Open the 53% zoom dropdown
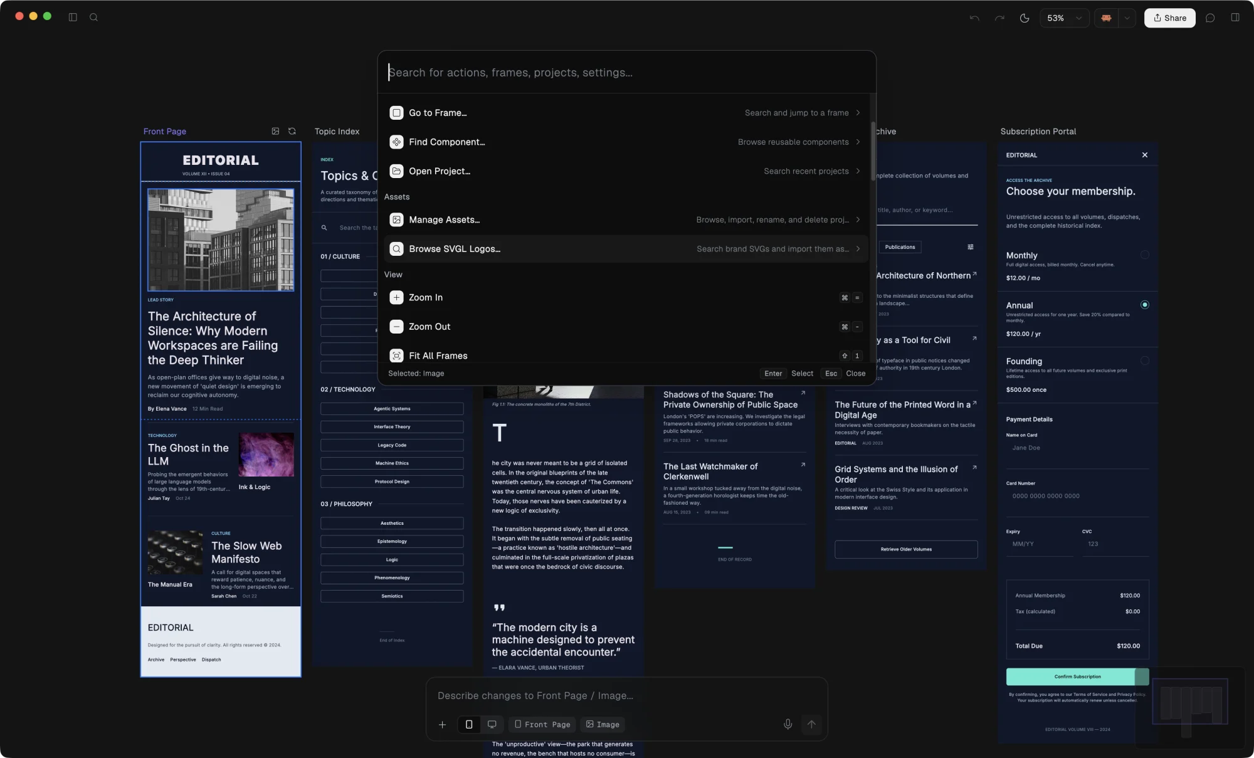This screenshot has width=1254, height=758. point(1064,18)
